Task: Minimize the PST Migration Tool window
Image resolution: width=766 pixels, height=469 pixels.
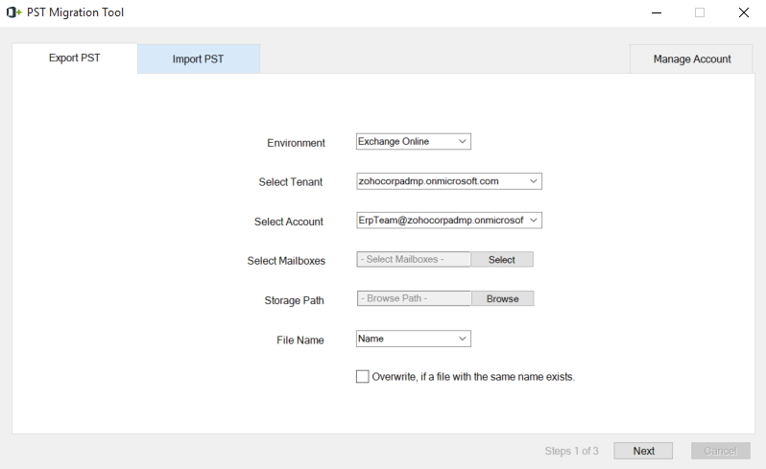Action: coord(657,12)
